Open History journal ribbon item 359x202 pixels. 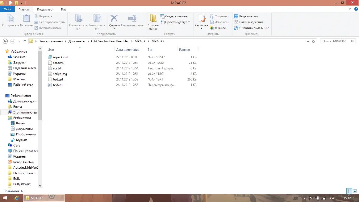[218, 28]
